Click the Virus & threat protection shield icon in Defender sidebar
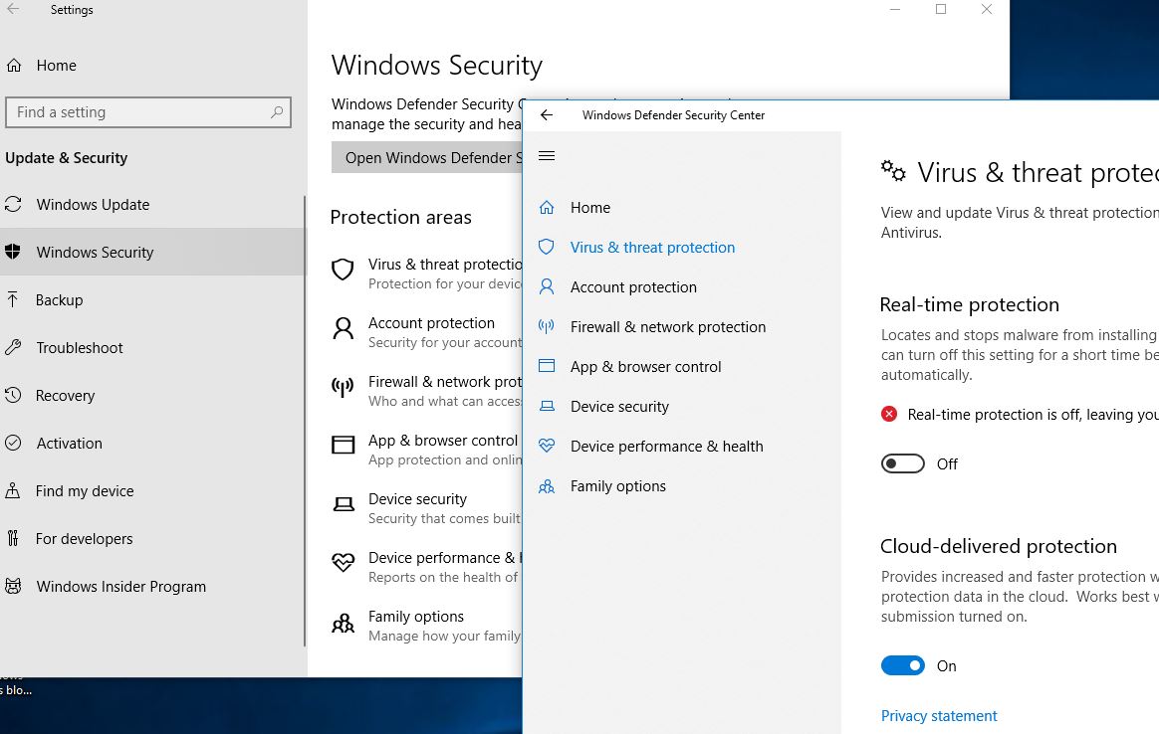 tap(546, 247)
